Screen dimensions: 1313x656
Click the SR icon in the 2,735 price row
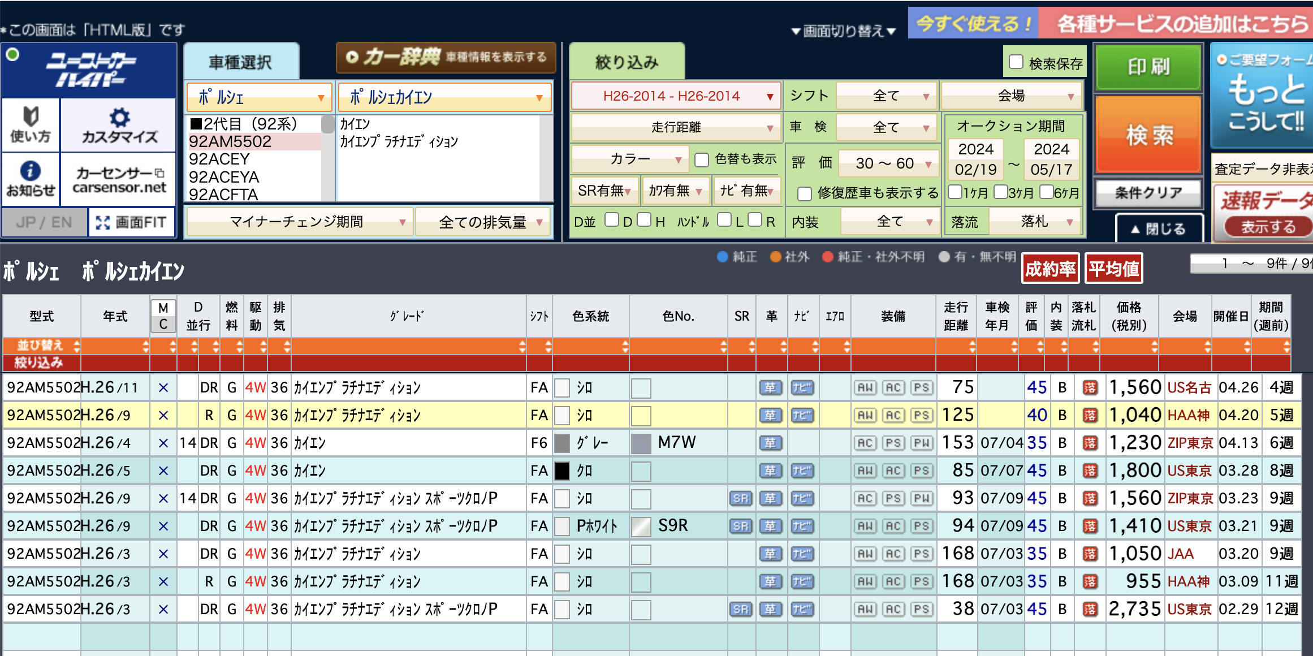pyautogui.click(x=741, y=609)
